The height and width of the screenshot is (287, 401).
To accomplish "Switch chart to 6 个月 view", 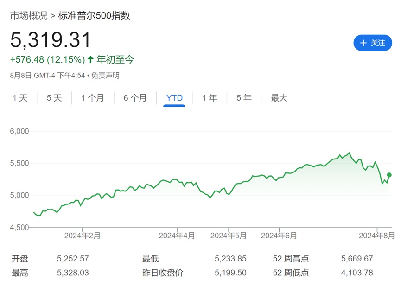I will click(135, 98).
